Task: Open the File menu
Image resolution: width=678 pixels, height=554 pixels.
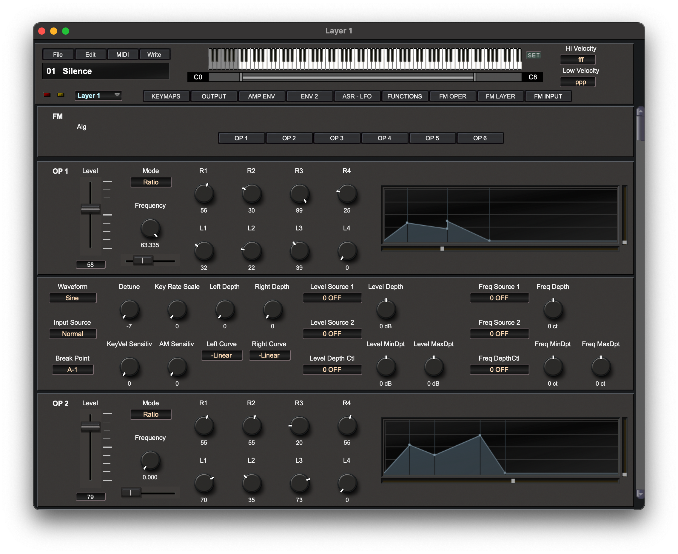Action: point(58,55)
